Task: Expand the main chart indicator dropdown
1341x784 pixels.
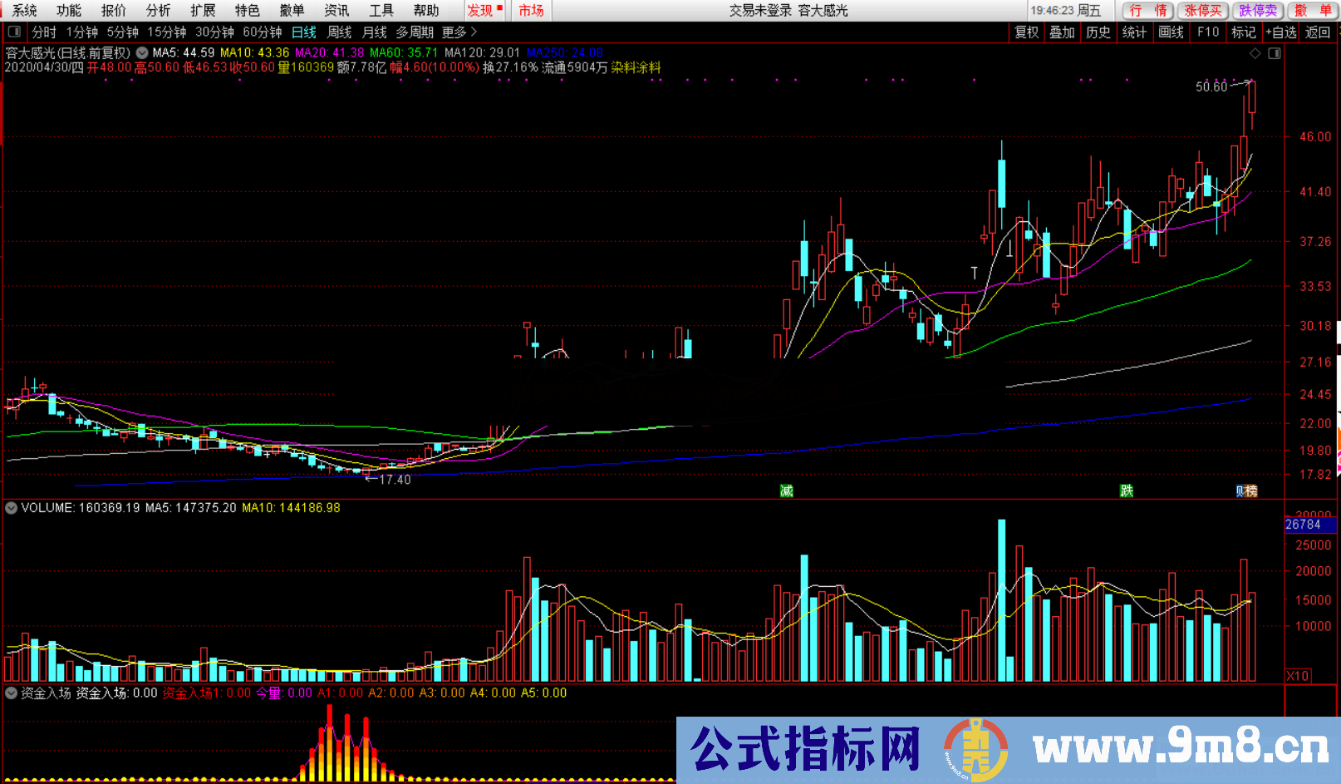Action: pyautogui.click(x=142, y=52)
